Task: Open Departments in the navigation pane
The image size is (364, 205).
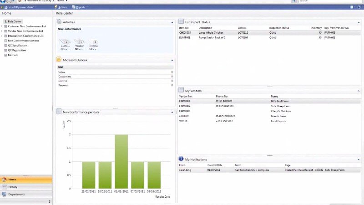Action: coord(26,194)
